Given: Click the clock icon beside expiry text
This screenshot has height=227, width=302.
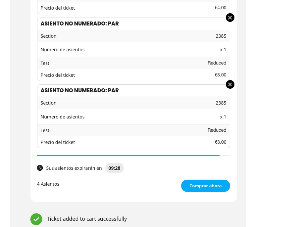Looking at the screenshot, I should point(40,168).
